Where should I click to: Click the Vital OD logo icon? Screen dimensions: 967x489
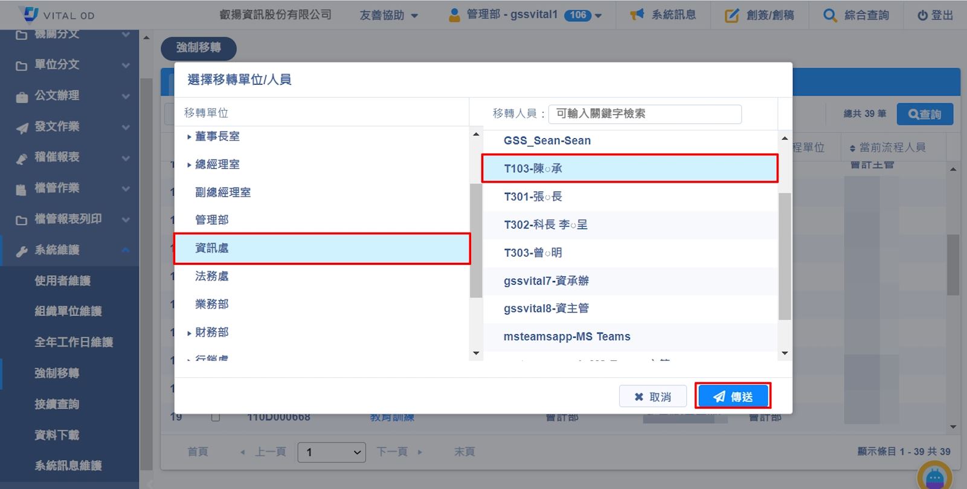(29, 13)
